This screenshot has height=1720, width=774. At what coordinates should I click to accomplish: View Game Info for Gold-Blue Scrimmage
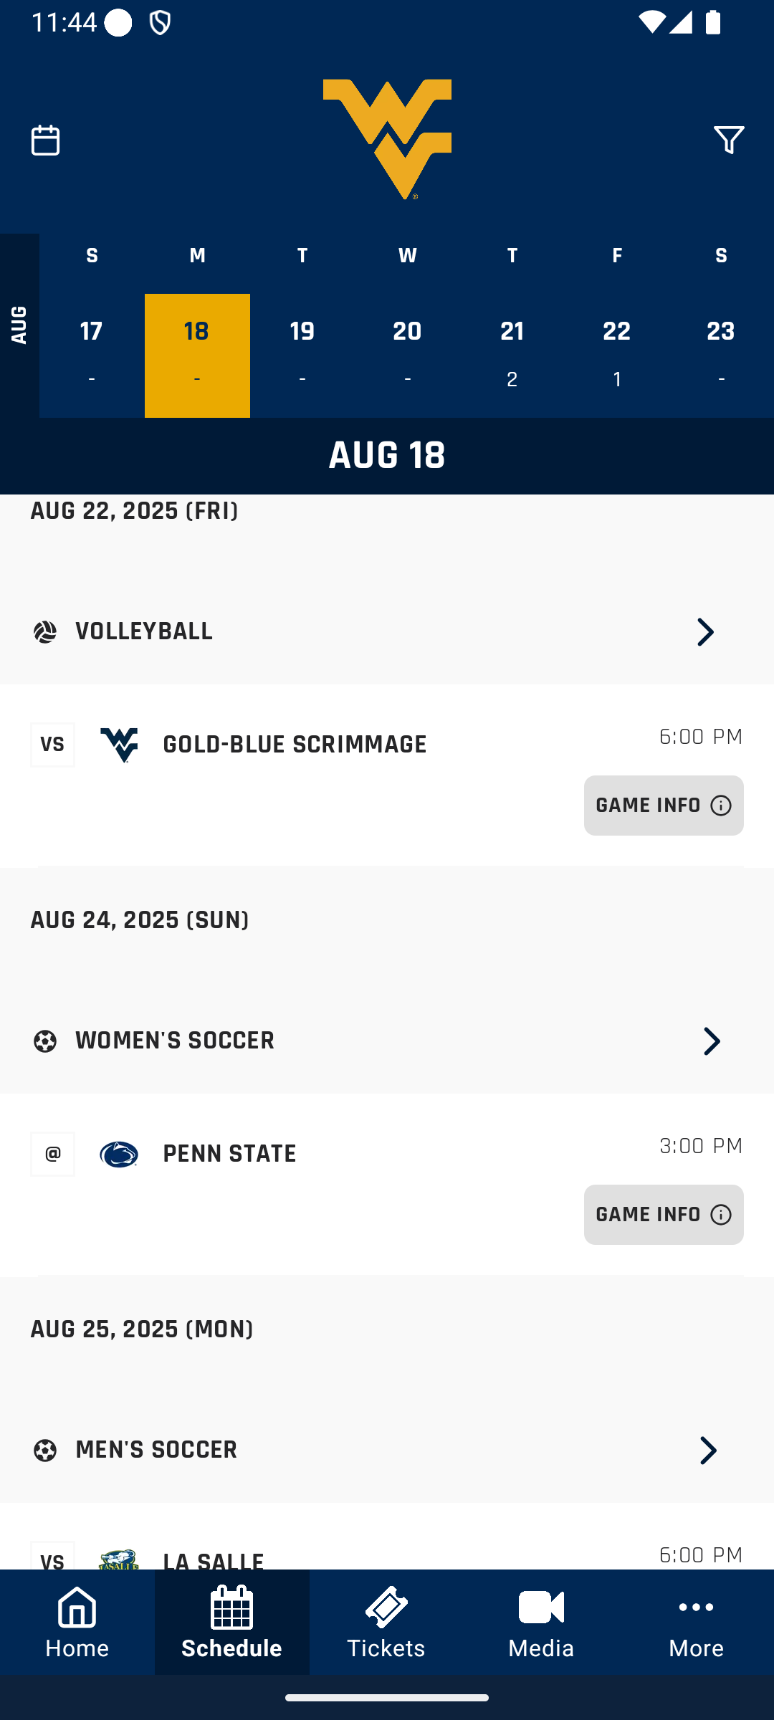click(x=664, y=806)
